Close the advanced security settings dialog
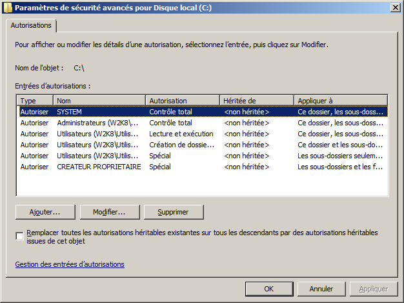404x303 pixels. coord(393,8)
